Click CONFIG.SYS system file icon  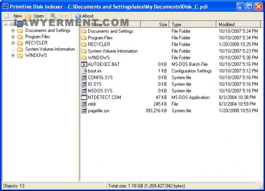pos(84,77)
